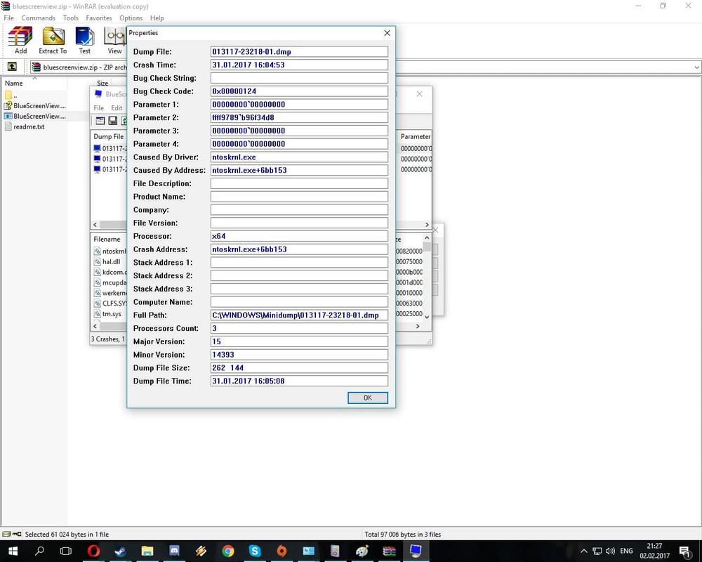Viewport: 702px width, 562px height.
Task: Open Origin from the taskbar
Action: click(282, 551)
